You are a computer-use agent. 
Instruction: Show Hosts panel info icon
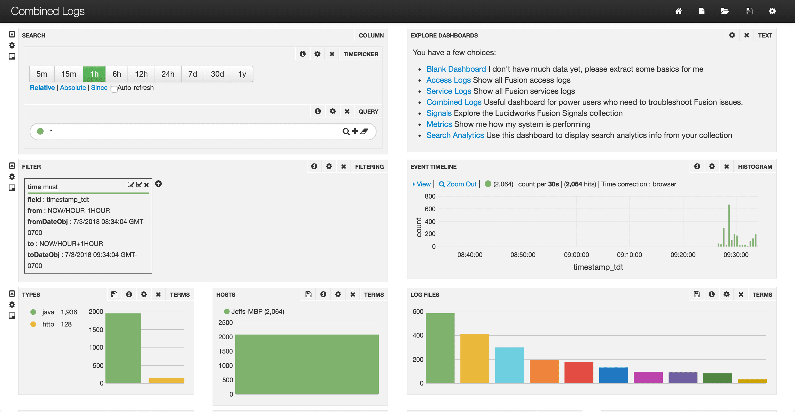[x=323, y=295]
